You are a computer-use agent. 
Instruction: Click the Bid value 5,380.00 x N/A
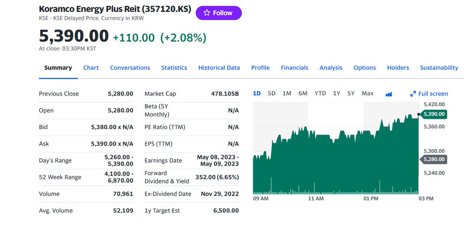point(112,127)
